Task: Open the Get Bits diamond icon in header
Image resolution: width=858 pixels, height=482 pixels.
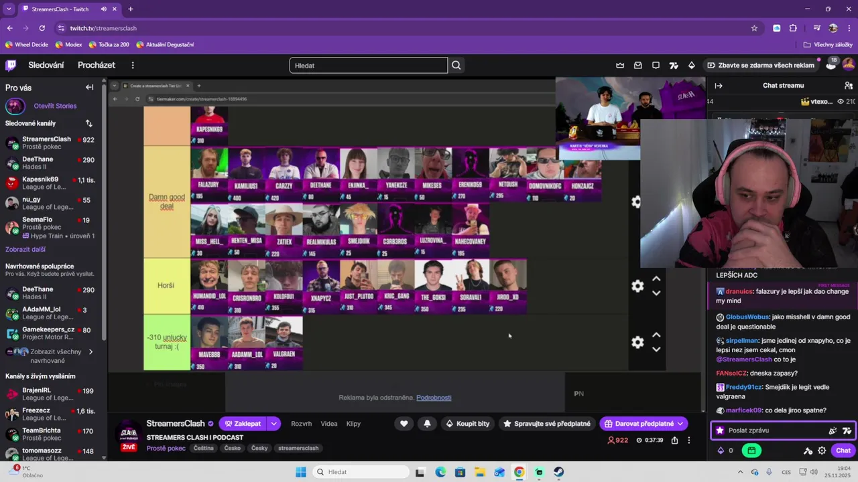Action: (692, 65)
